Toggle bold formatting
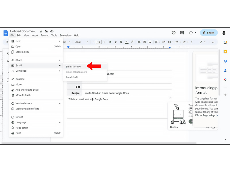The width and height of the screenshot is (230, 172). 110,42
